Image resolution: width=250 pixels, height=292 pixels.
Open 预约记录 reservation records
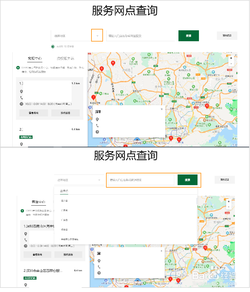point(227,36)
